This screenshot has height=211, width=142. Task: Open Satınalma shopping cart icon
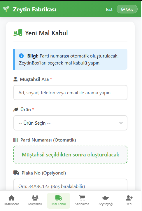pos(82,198)
